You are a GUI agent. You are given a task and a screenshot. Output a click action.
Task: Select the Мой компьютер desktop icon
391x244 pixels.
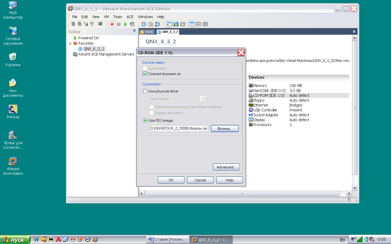(x=13, y=10)
